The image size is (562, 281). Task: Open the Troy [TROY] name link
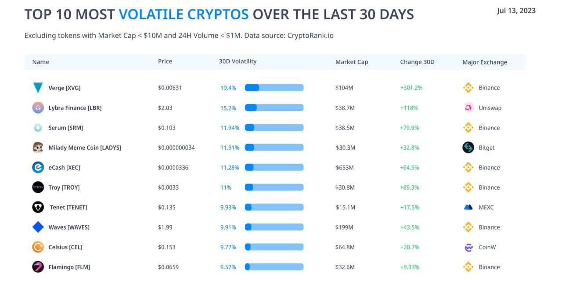click(64, 187)
